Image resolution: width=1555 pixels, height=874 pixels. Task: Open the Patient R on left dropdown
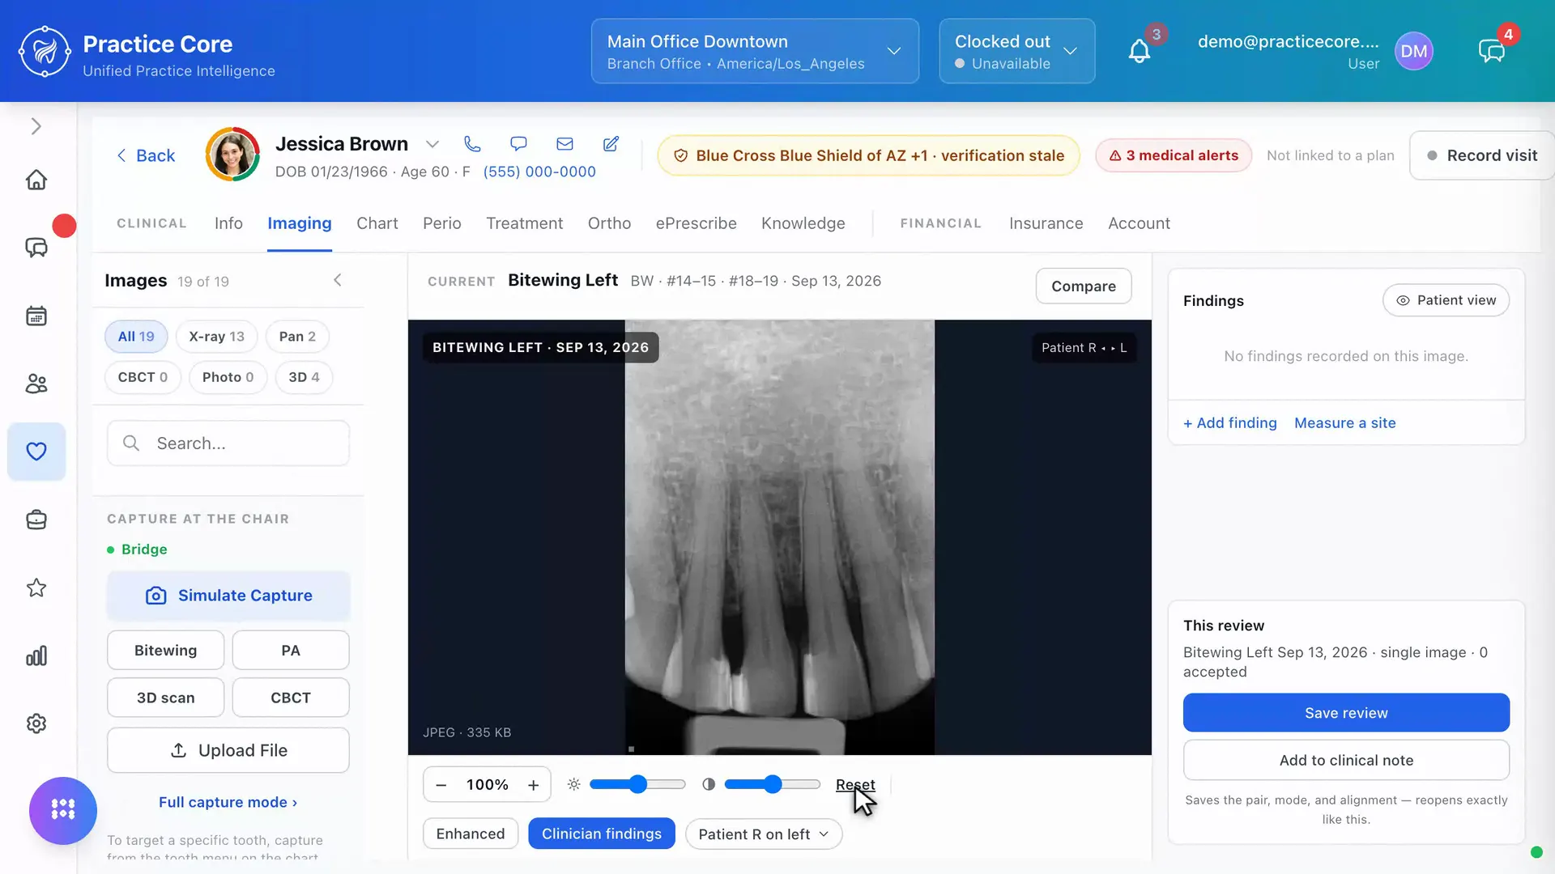(x=764, y=834)
